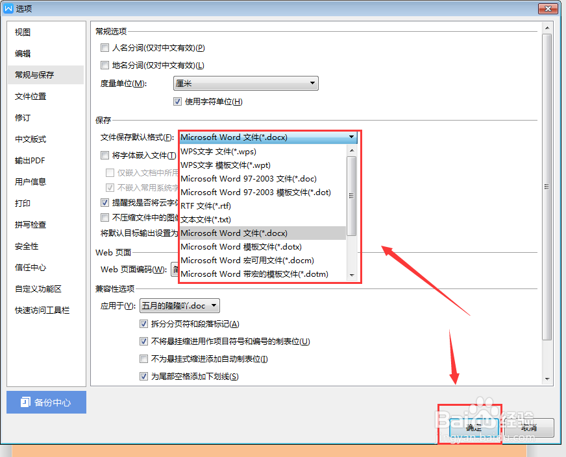The height and width of the screenshot is (457, 566).
Task: Toggle 使用字符单位 checkbox
Action: 177,102
